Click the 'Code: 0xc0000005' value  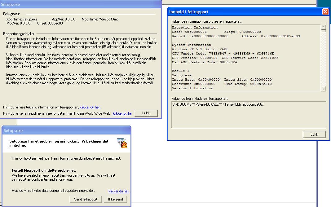[189, 32]
